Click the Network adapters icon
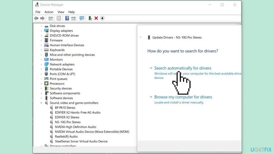The height and width of the screenshot is (154, 274). click(x=46, y=64)
